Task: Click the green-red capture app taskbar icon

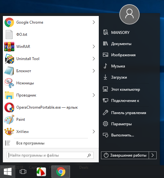Action: click(41, 172)
